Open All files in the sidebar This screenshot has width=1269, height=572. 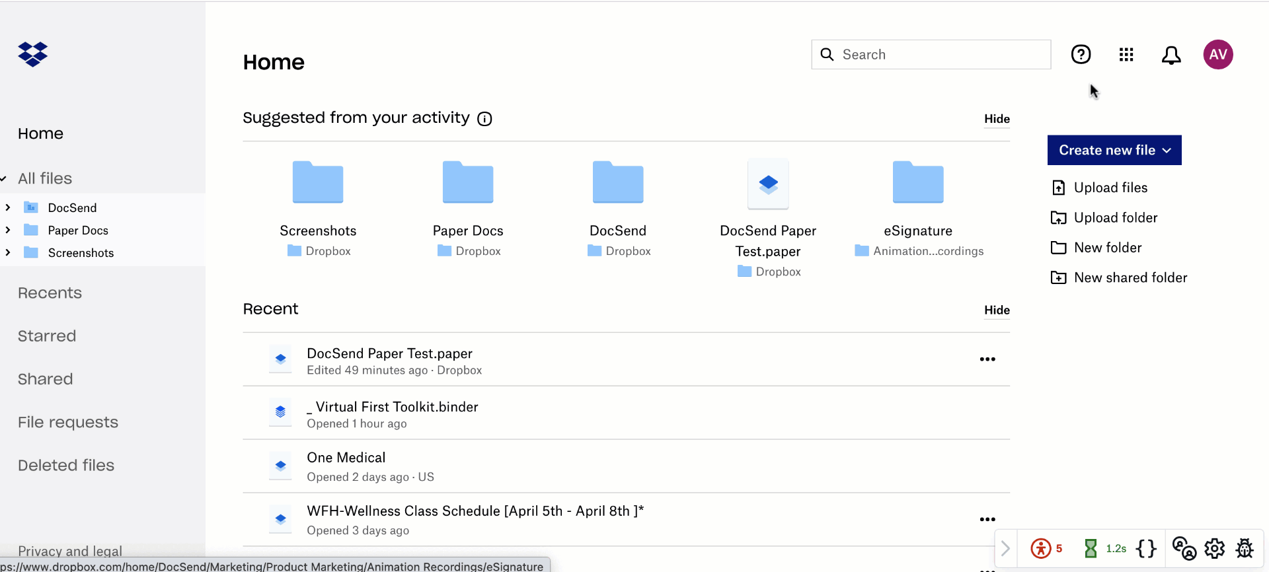(x=45, y=178)
